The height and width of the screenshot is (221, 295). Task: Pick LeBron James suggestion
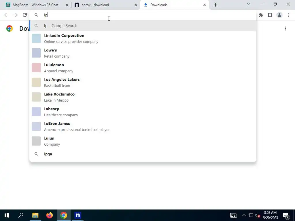point(143,126)
